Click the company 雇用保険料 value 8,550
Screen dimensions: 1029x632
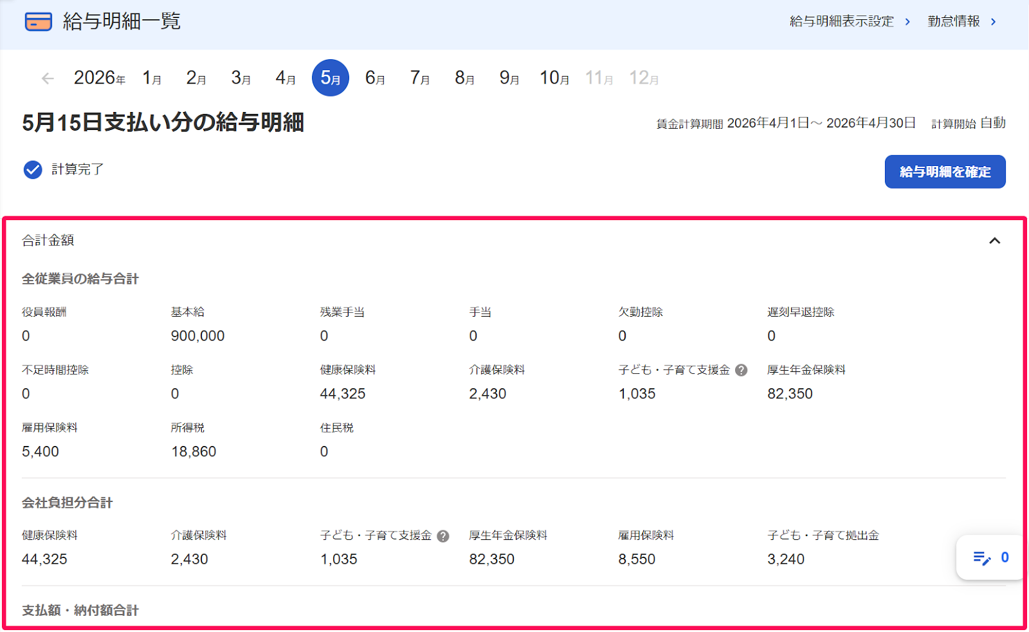637,559
